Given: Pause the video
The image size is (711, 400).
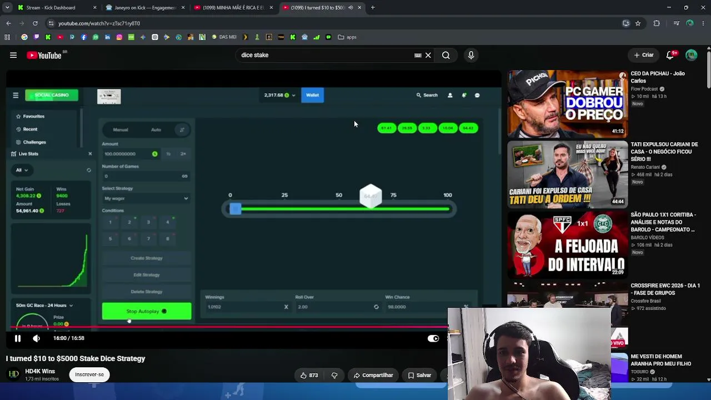Looking at the screenshot, I should [18, 338].
